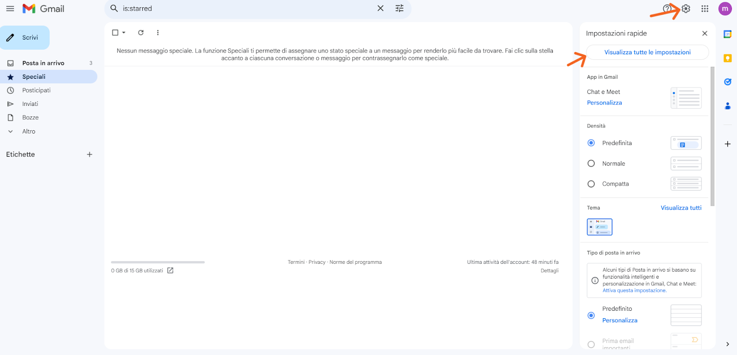
Task: Open the select dropdown arrow next to checkbox
Action: pyautogui.click(x=124, y=33)
